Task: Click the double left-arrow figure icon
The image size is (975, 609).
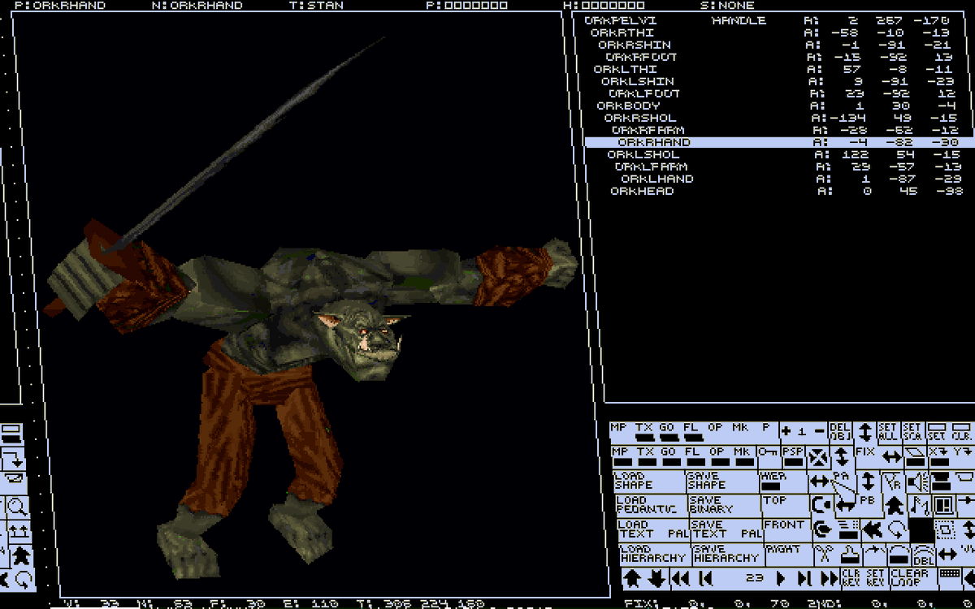Action: tap(872, 529)
